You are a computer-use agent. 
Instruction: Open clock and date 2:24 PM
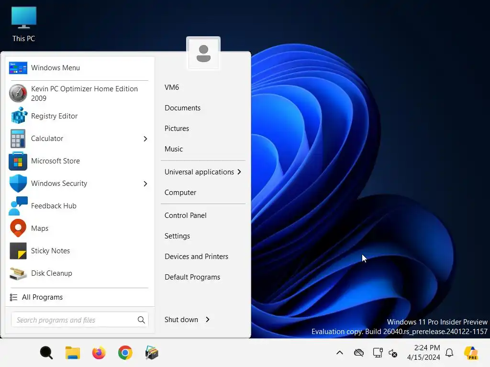tap(424, 353)
